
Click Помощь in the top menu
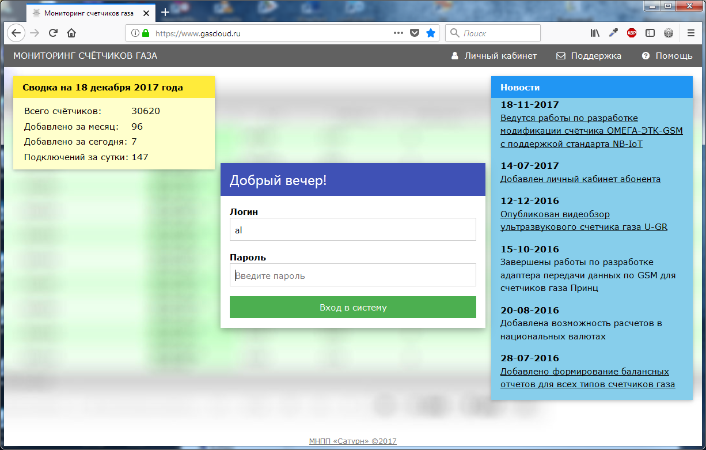click(x=667, y=56)
